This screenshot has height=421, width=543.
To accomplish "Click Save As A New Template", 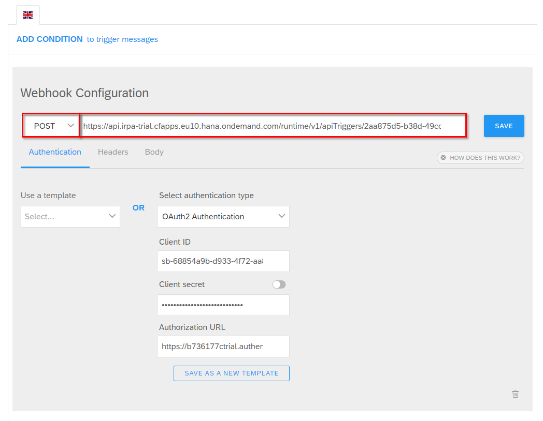I will tap(231, 373).
